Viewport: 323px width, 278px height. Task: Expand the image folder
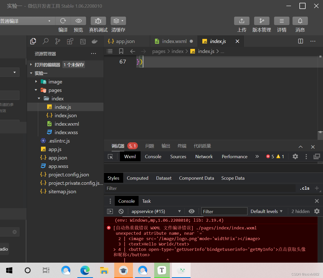click(36, 81)
